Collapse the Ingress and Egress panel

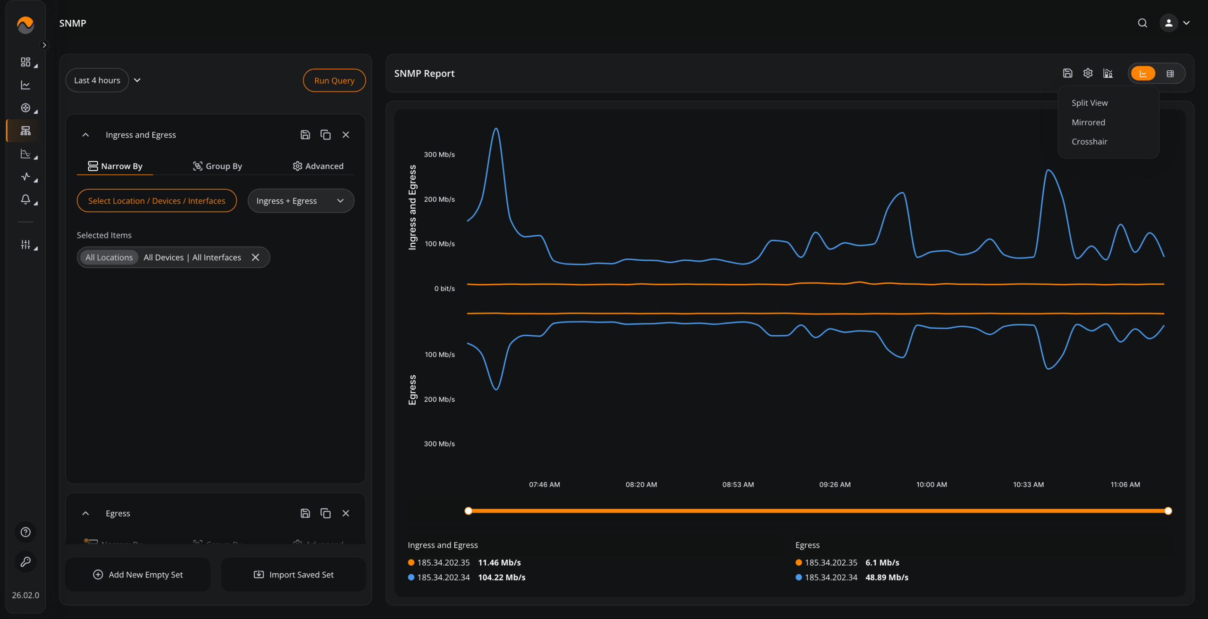(85, 135)
